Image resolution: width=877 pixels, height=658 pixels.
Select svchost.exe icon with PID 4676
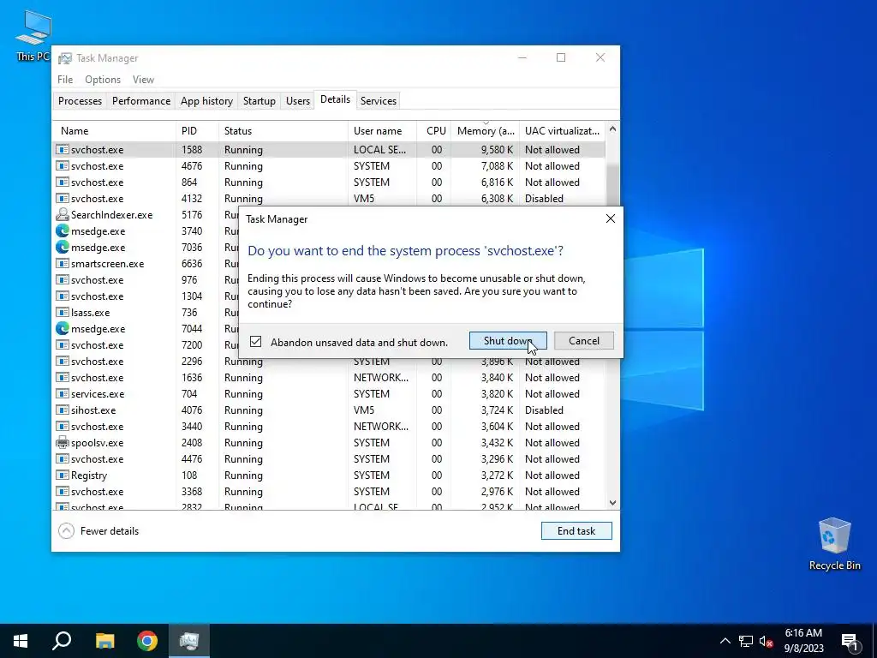[x=62, y=165]
